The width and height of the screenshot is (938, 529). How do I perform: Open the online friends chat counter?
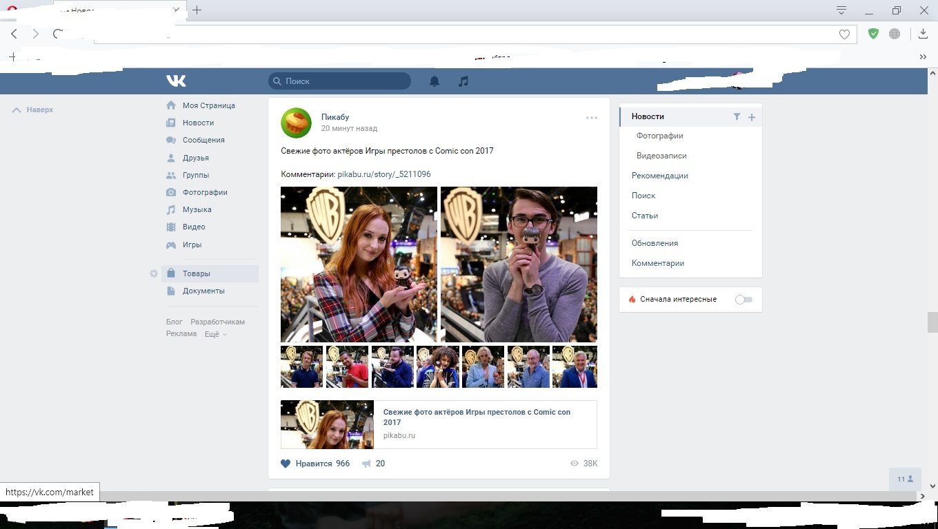[x=905, y=479]
